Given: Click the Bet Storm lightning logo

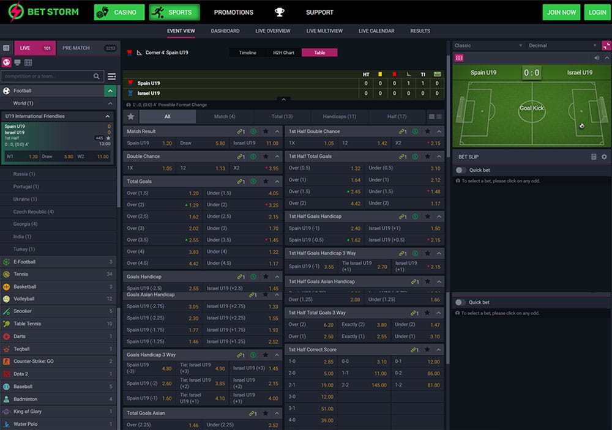Looking at the screenshot, I should [16, 12].
